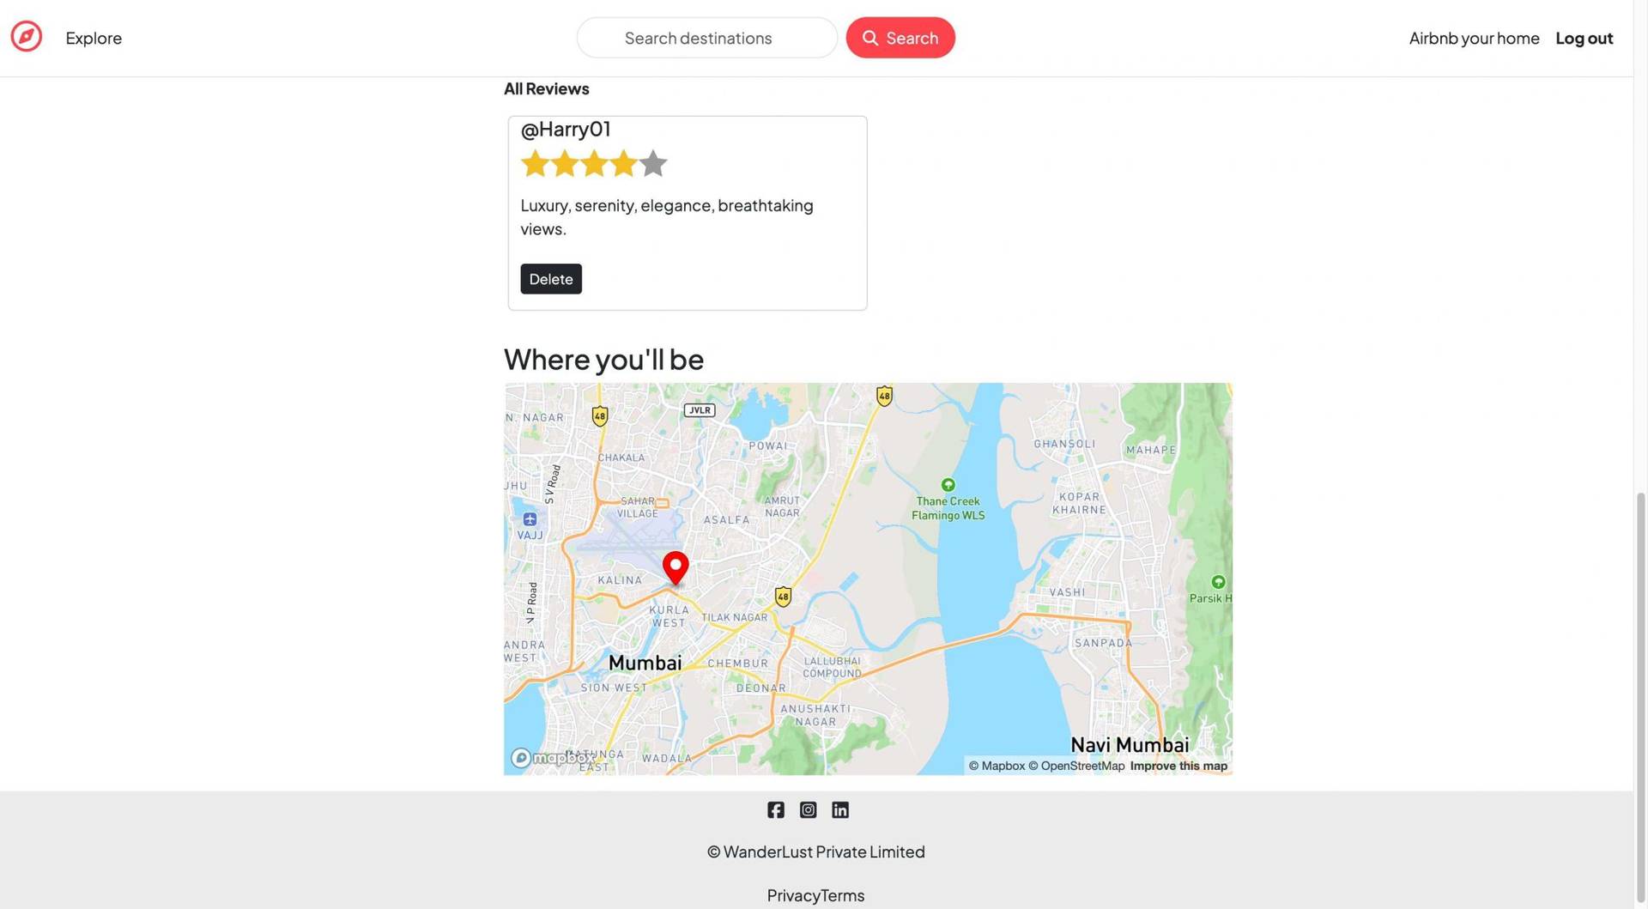The width and height of the screenshot is (1648, 909).
Task: Click the fifth gray review star
Action: pyautogui.click(x=653, y=163)
